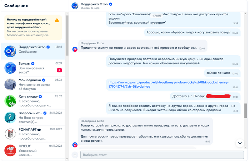
Task: Click verified badge next to Поддержка Ozon header
Action: (x=110, y=4)
